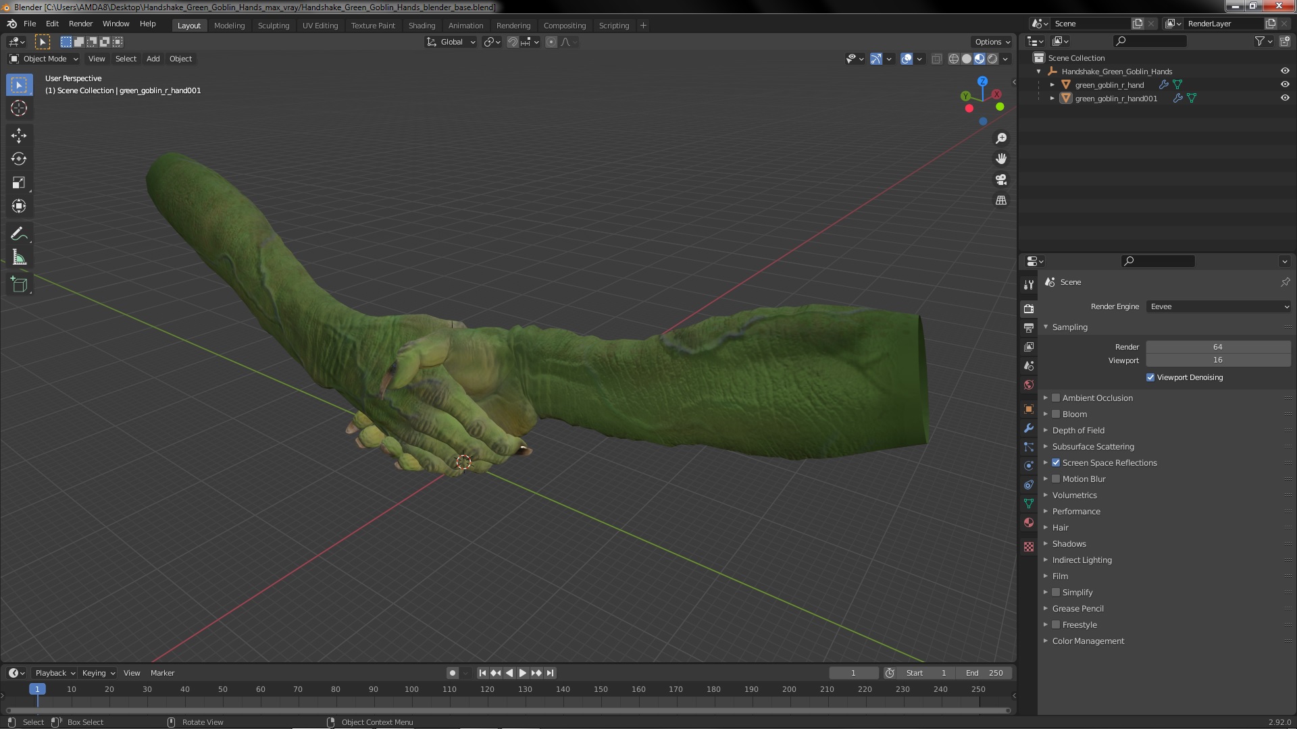1297x729 pixels.
Task: Open Tool properties tab
Action: [x=1029, y=285]
